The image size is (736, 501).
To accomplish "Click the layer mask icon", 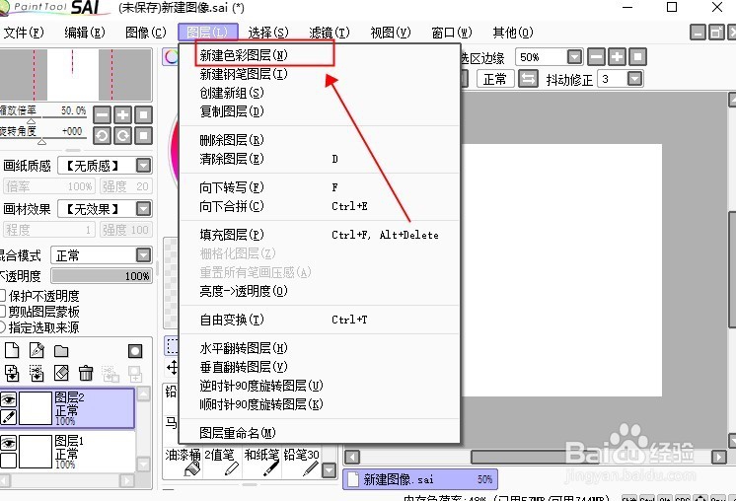I will coord(135,351).
